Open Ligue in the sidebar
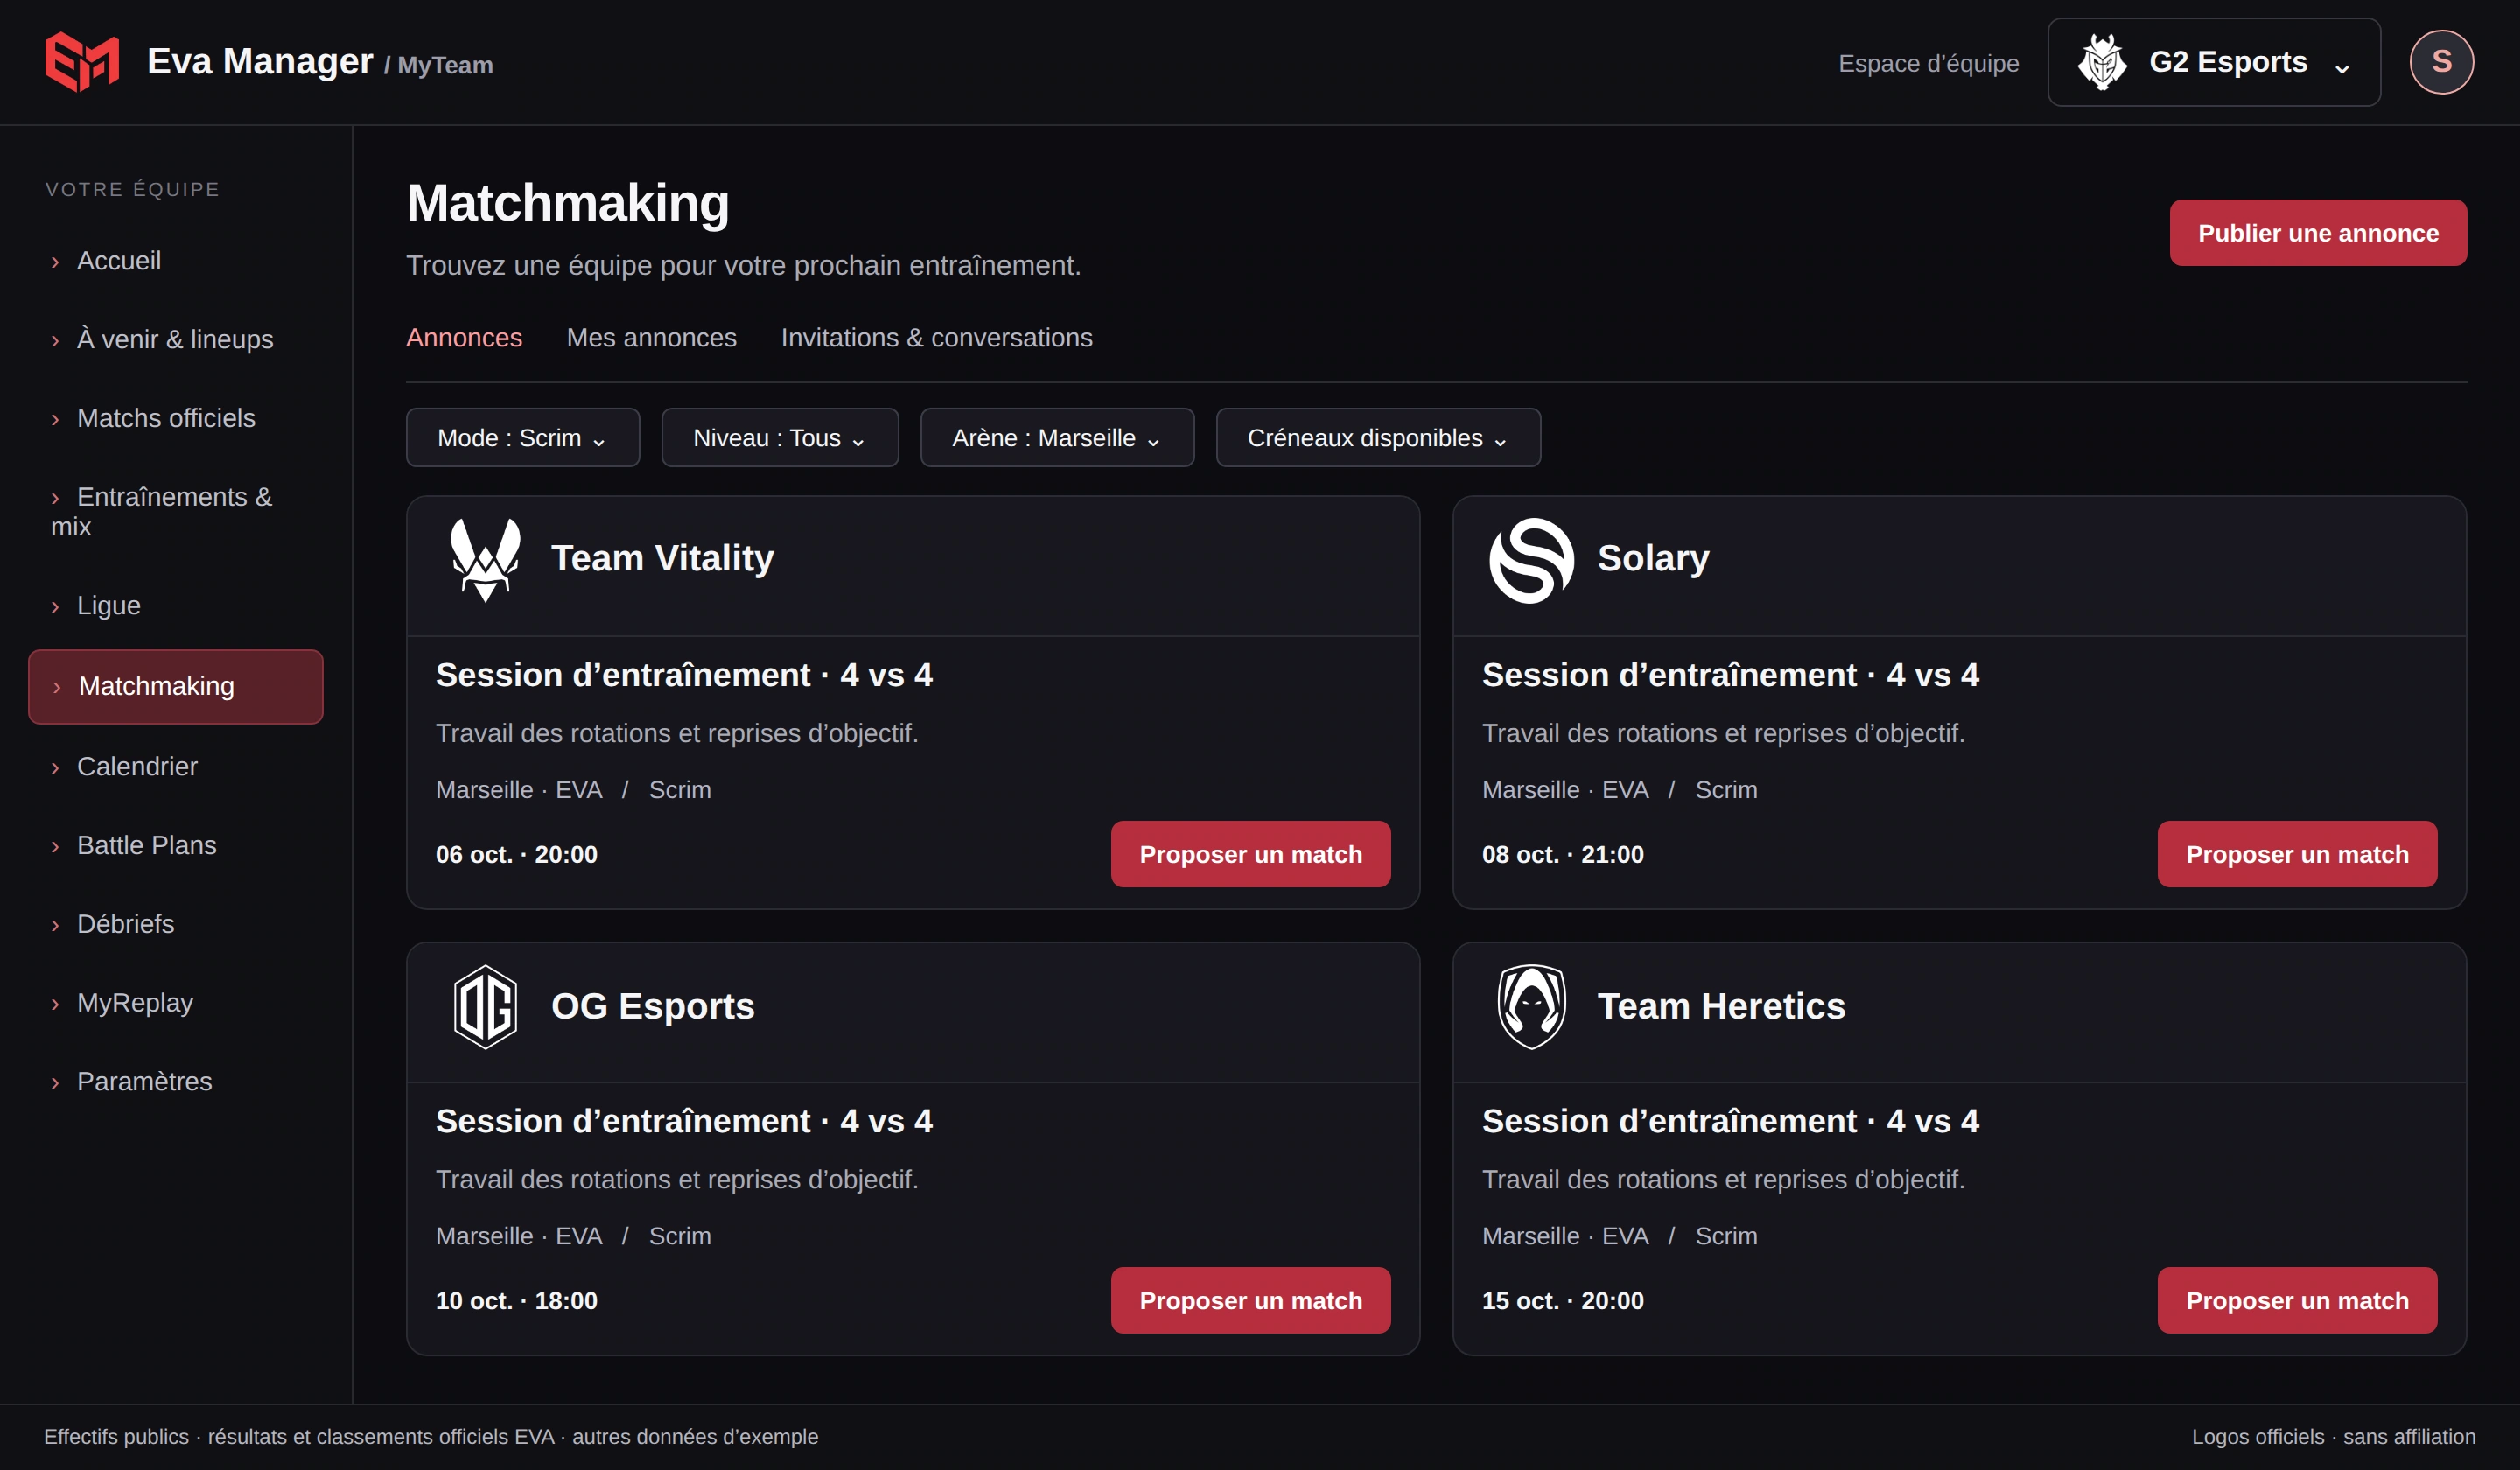 click(176, 606)
